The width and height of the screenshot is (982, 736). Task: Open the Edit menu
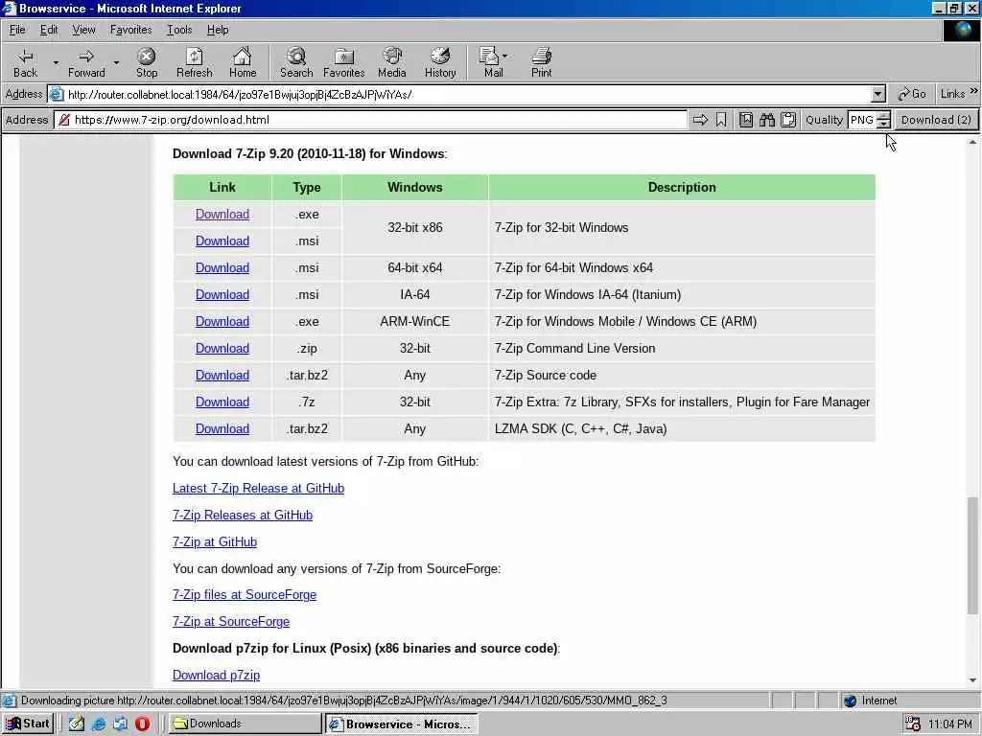pyautogui.click(x=49, y=30)
